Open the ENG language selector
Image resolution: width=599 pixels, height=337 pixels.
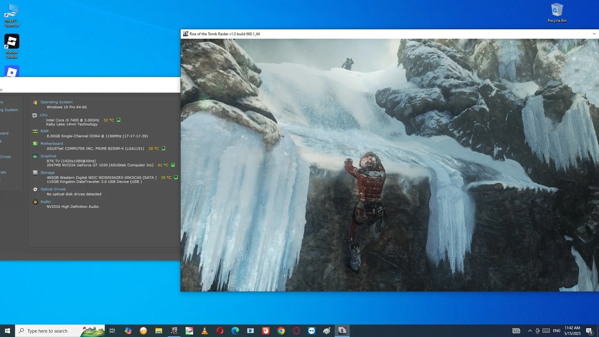coord(557,331)
